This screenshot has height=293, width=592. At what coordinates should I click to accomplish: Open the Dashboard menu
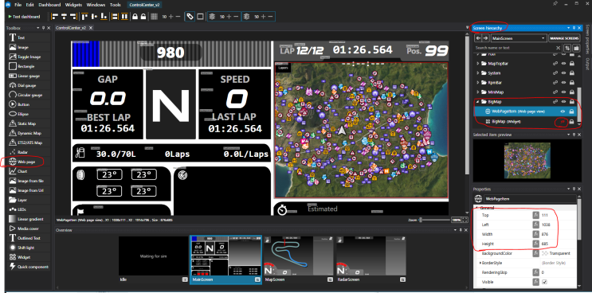49,5
